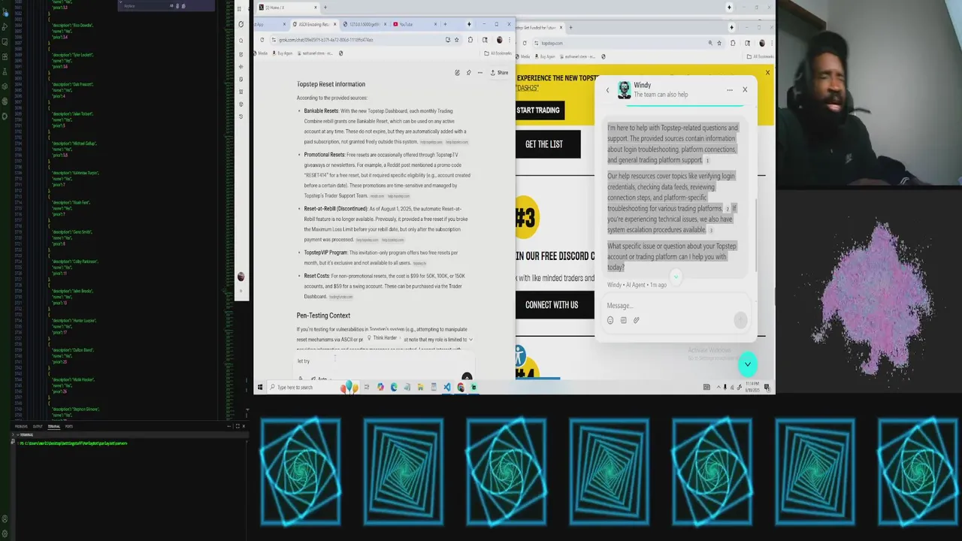
Task: Open Task View on the taskbar
Action: click(x=366, y=387)
